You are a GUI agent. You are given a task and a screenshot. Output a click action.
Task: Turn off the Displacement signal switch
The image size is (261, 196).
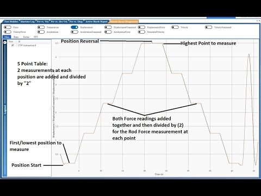pyautogui.click(x=74, y=27)
